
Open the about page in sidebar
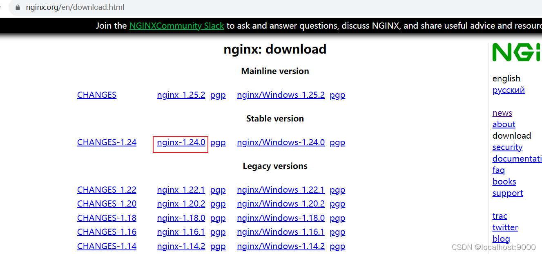504,124
